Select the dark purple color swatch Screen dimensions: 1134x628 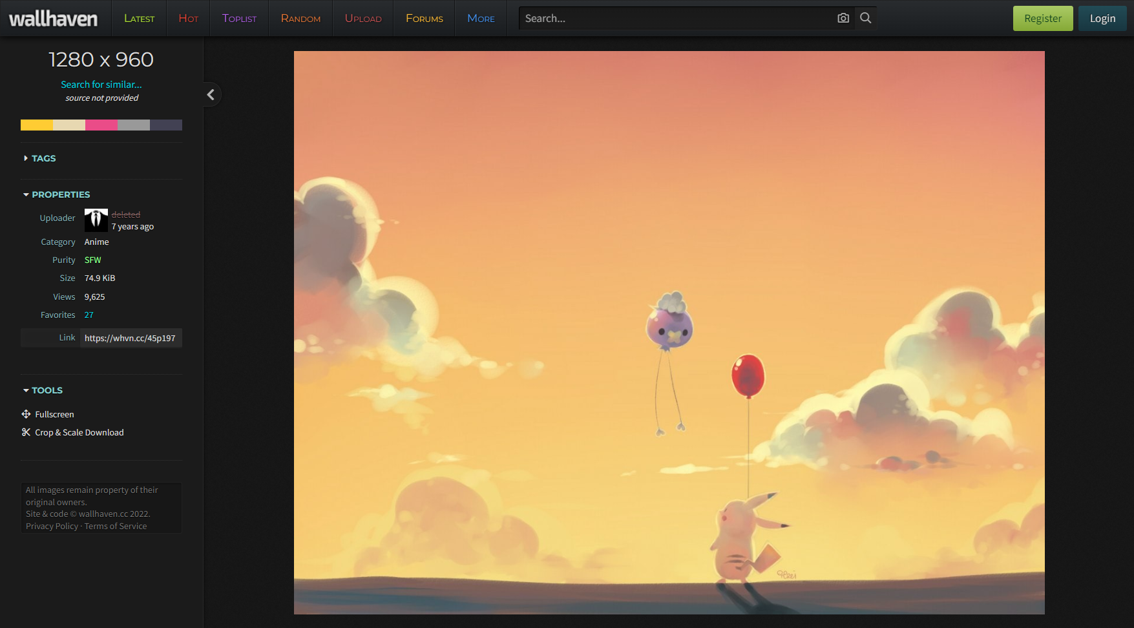click(x=166, y=125)
